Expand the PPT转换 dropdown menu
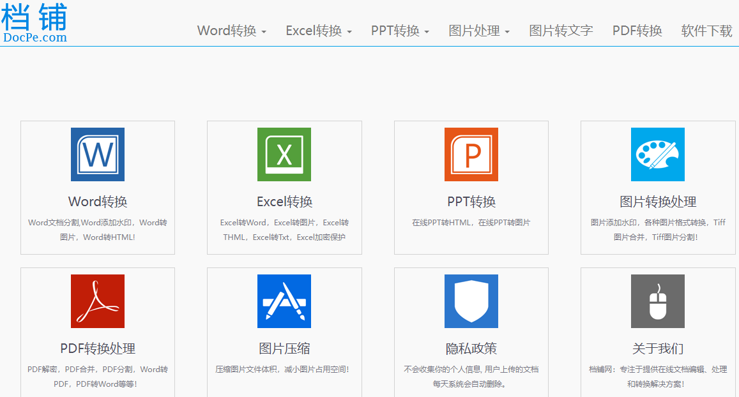Screen dimensions: 739x397 click(400, 31)
